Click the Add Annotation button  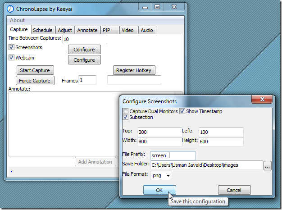(x=96, y=162)
